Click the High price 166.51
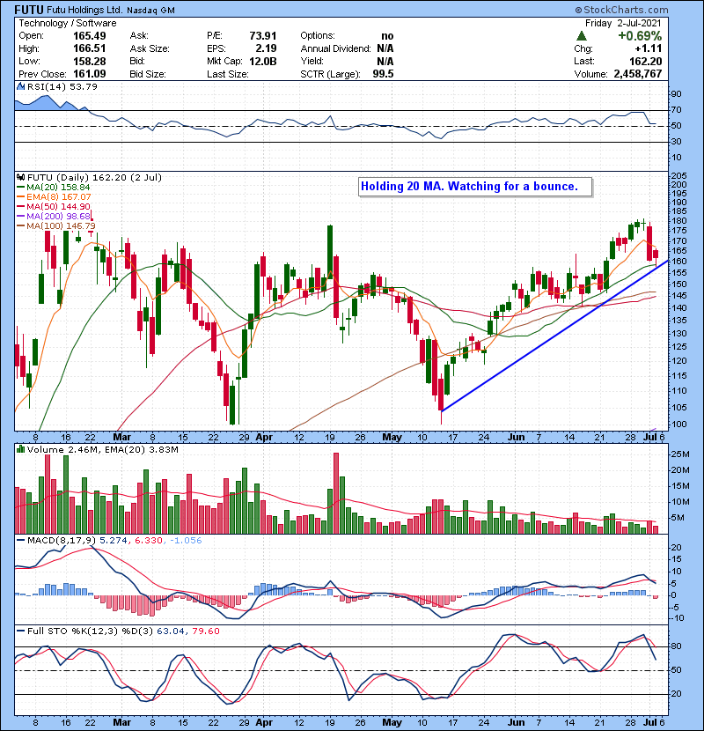The height and width of the screenshot is (731, 704). 90,48
